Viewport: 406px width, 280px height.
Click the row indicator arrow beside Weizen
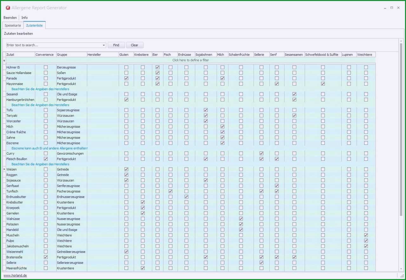pos(4,169)
